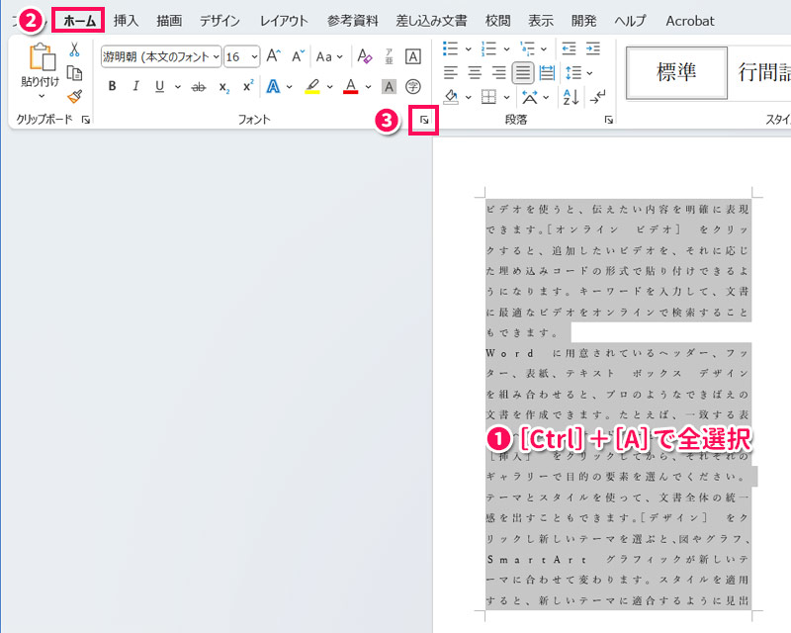This screenshot has height=633, width=791.
Task: Click the Copy icon
Action: 75,73
